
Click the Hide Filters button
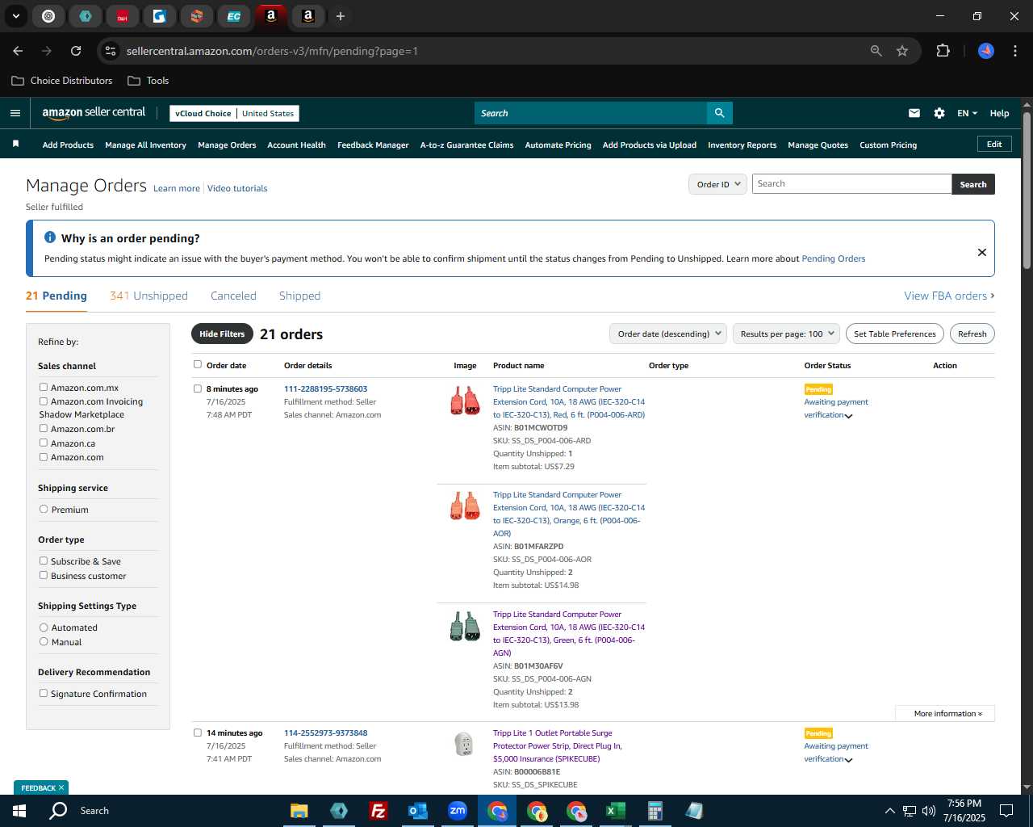222,334
